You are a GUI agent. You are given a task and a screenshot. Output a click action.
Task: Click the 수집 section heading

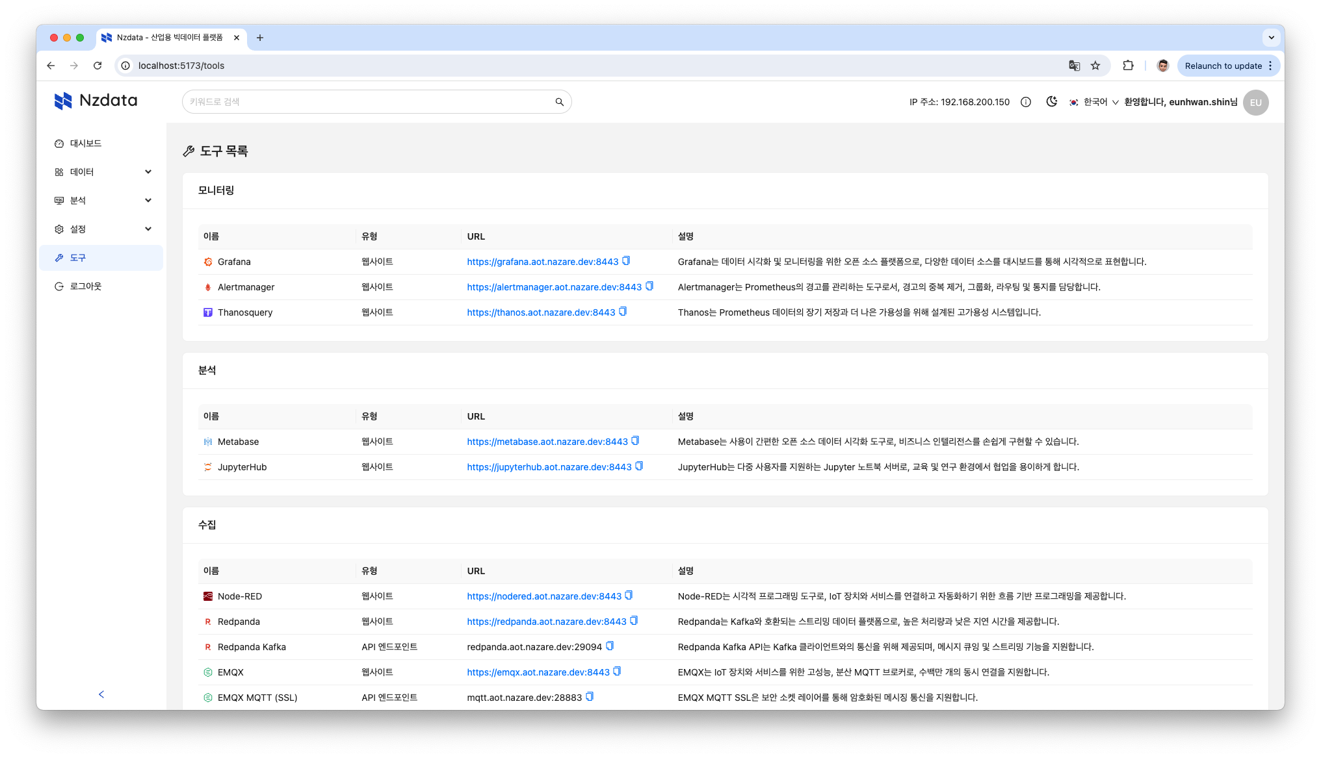coord(207,525)
